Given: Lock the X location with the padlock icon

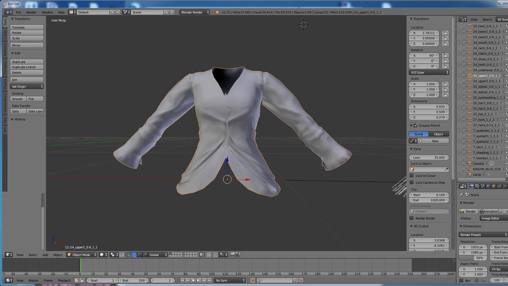Looking at the screenshot, I should (445, 33).
